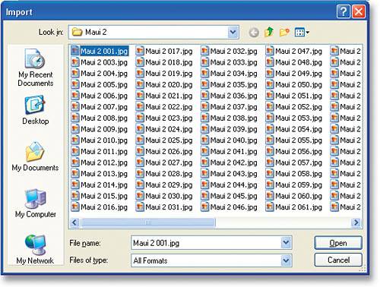Select file Maui 2 010.jpg
The image size is (380, 287).
pyautogui.click(x=100, y=140)
